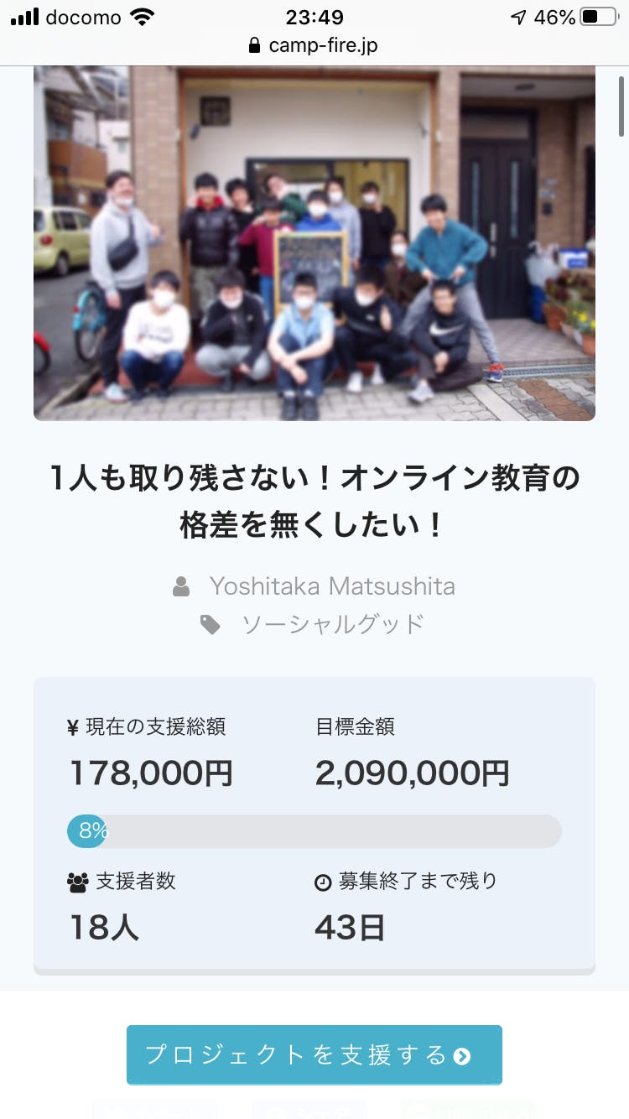The image size is (629, 1119).
Task: Click the tag icon before ソーシャルグッド
Action: pos(210,624)
